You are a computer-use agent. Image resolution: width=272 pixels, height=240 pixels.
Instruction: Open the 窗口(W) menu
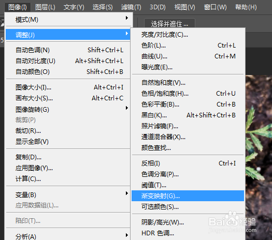[x=215, y=7]
